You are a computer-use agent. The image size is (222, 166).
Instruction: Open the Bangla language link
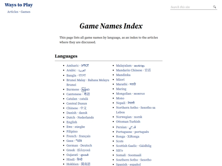tap(76, 75)
